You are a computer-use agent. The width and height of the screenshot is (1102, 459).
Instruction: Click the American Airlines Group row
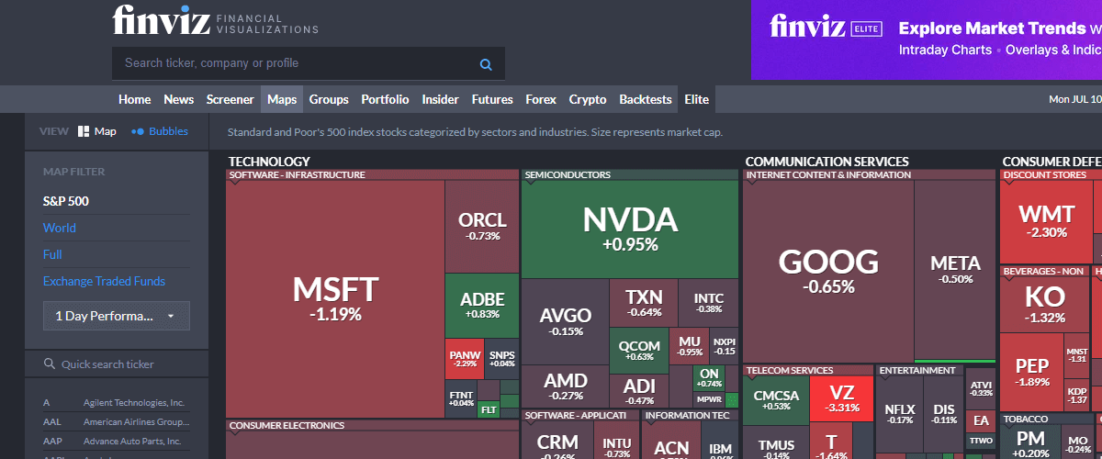115,421
